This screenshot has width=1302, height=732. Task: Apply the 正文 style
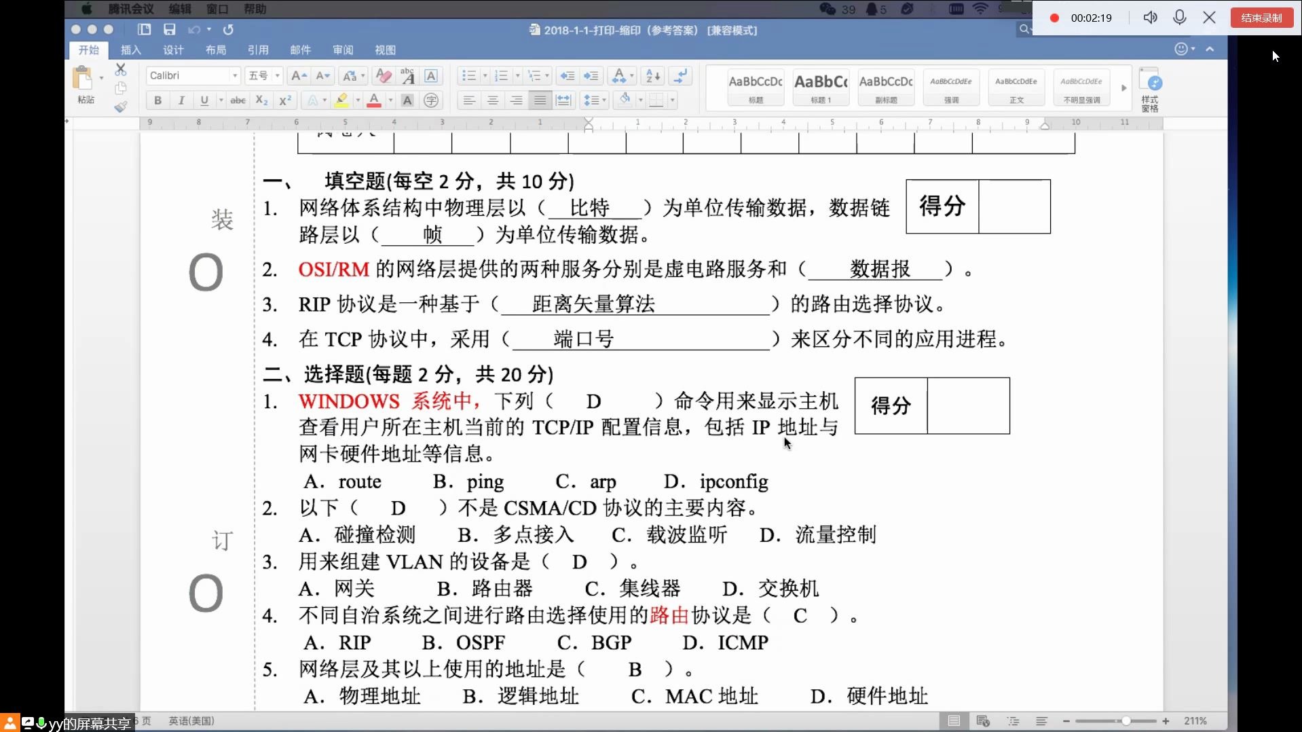pos(1016,88)
